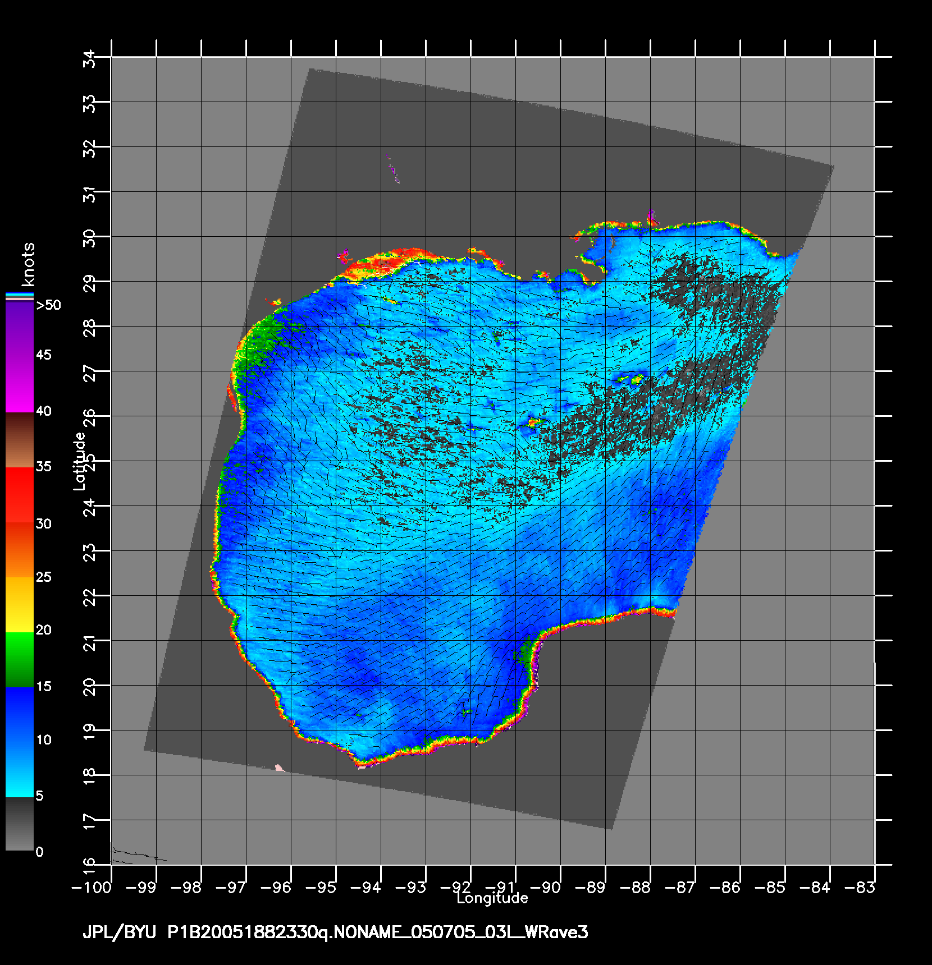Viewport: 932px width, 965px height.
Task: Click the '34' latitude tick label
Action: tap(89, 58)
